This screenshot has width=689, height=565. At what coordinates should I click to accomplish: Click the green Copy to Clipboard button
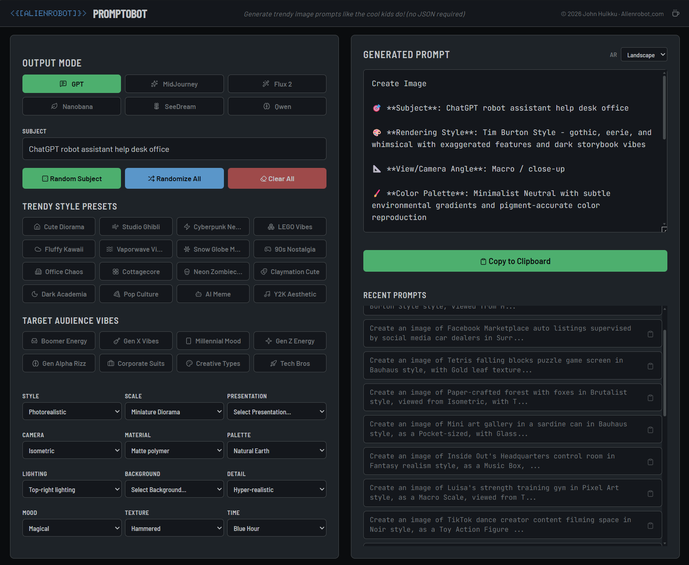(515, 261)
